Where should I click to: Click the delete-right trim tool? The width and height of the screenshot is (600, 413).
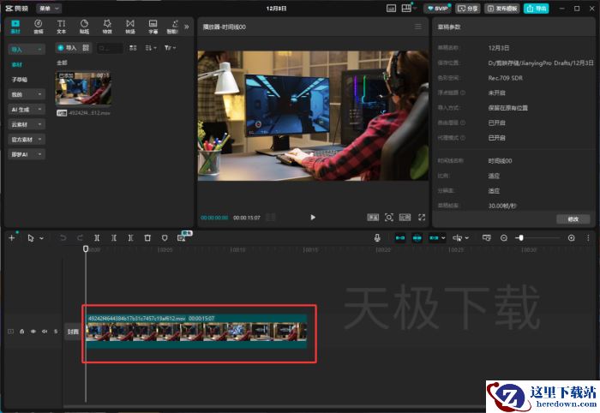[130, 238]
